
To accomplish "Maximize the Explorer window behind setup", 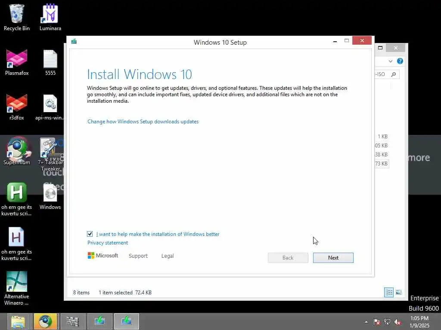I will click(x=380, y=48).
